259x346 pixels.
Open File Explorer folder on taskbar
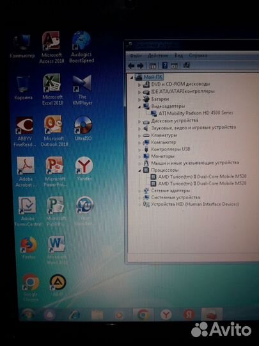point(97,315)
